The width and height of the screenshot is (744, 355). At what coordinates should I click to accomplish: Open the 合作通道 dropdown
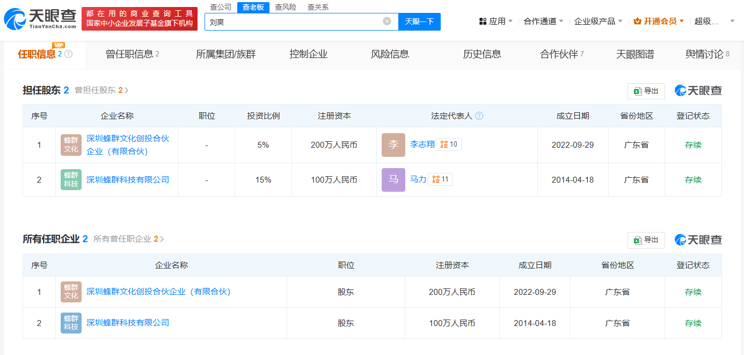(544, 21)
